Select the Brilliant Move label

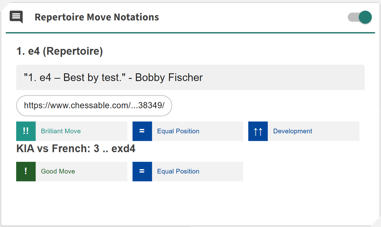coord(61,131)
